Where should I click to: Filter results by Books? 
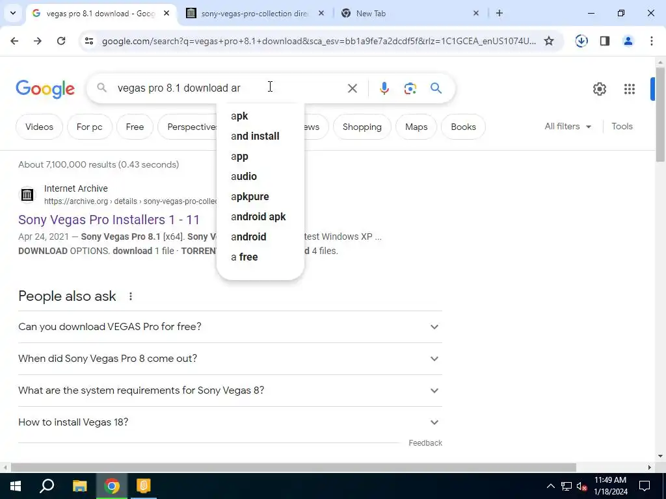[463, 127]
